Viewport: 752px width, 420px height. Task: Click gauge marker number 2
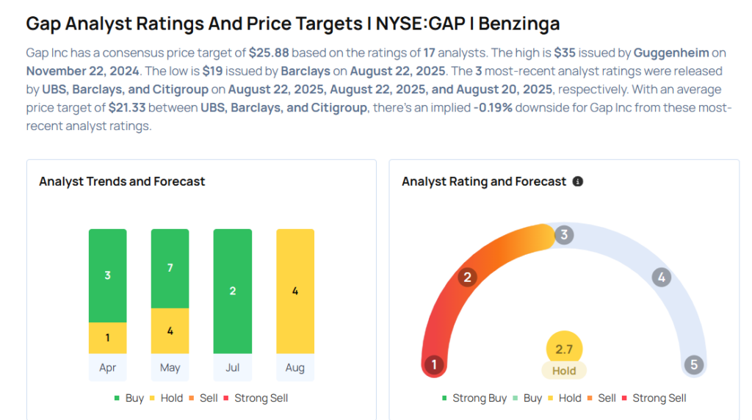(x=466, y=277)
